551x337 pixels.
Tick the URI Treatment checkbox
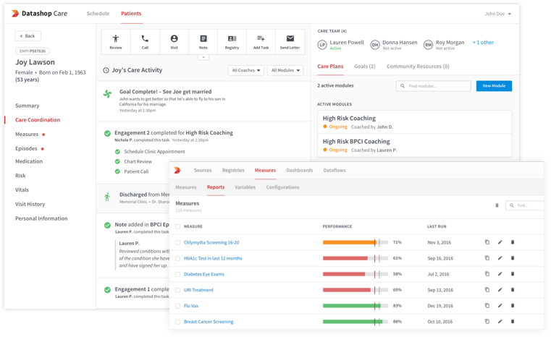(178, 290)
